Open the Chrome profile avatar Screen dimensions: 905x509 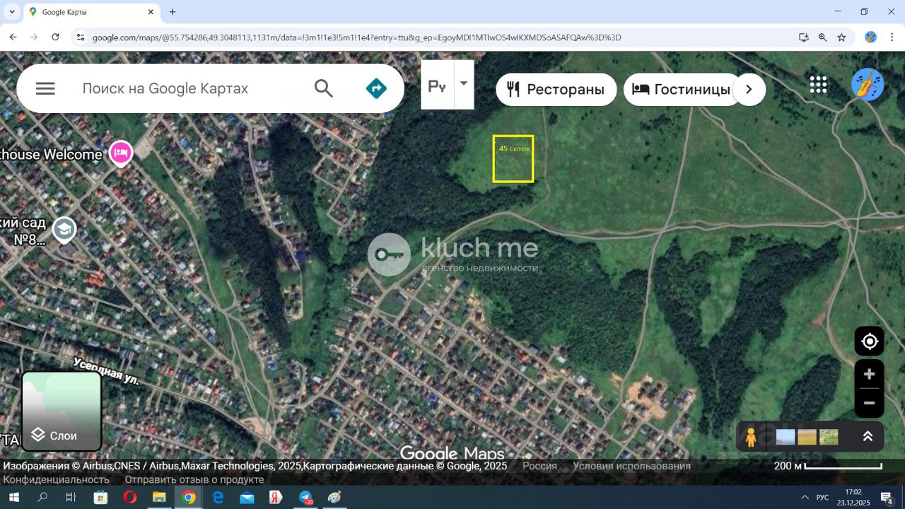coord(871,37)
